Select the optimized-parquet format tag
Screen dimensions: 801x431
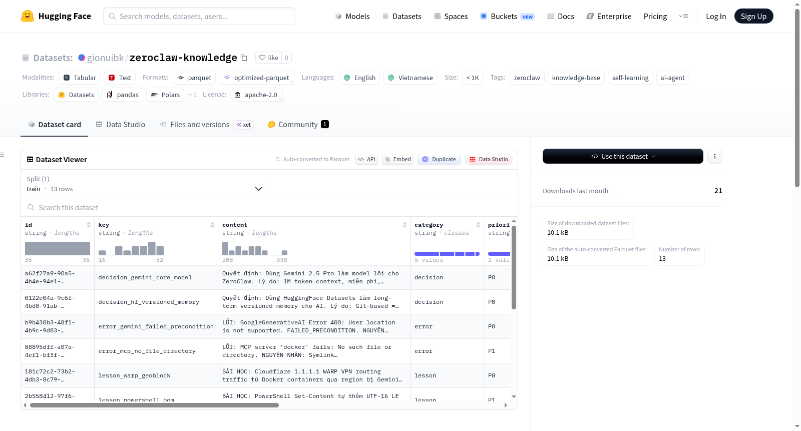256,78
